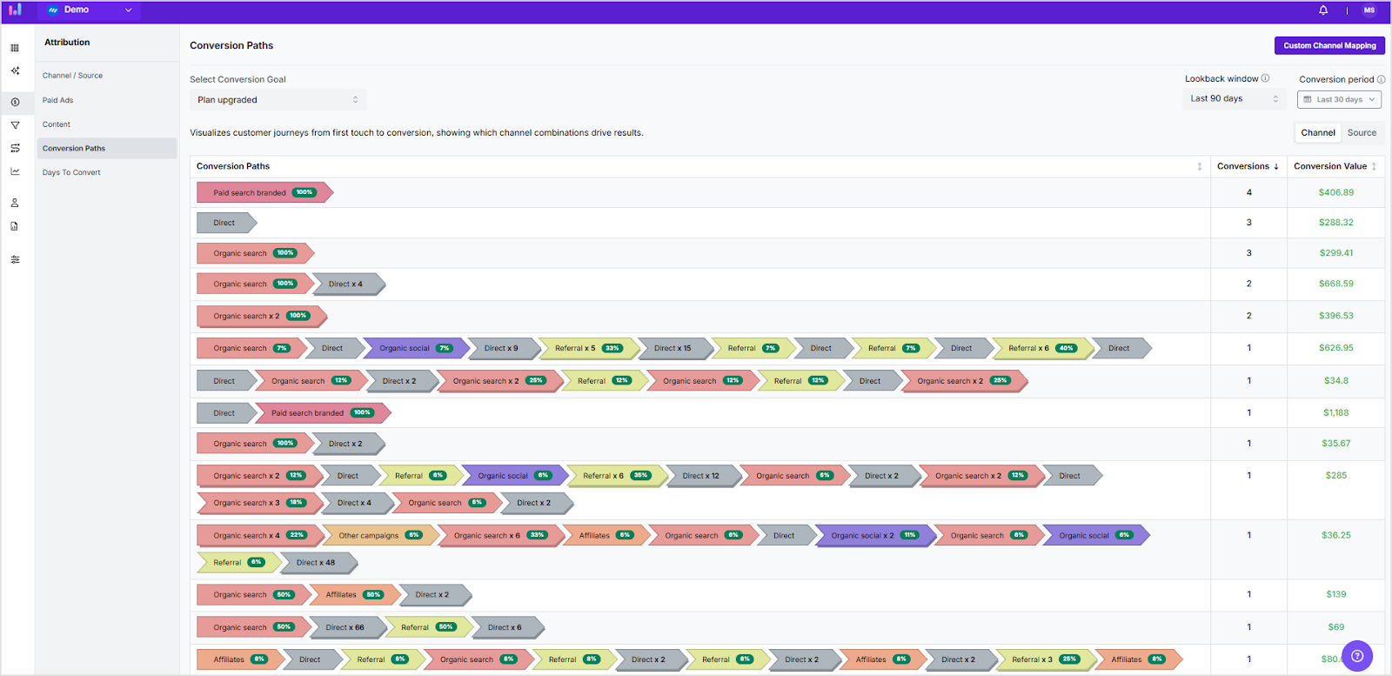Open the help question-mark bubble

coord(1357,656)
